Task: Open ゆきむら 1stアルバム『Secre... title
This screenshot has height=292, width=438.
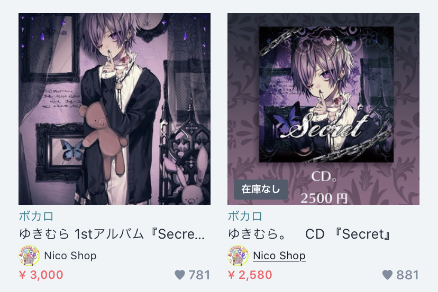Action: 112,234
